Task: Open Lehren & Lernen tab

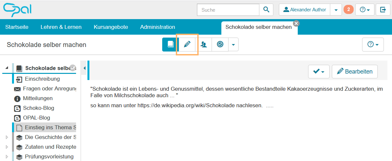Action: 61,27
